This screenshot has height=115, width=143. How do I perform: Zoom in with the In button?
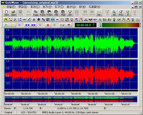point(128,13)
